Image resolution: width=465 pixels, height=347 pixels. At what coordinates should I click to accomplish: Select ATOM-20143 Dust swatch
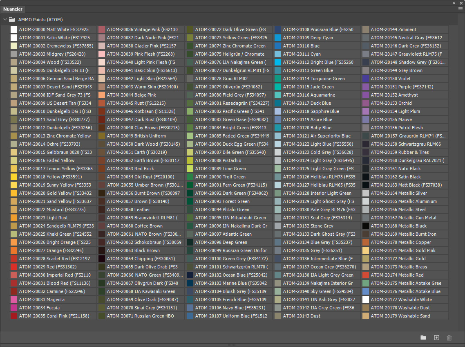[278, 316]
